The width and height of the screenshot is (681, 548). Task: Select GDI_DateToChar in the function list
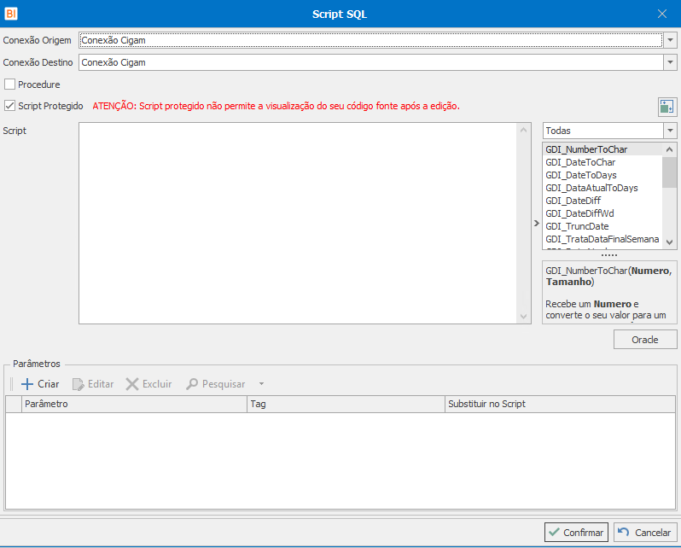[x=602, y=162]
